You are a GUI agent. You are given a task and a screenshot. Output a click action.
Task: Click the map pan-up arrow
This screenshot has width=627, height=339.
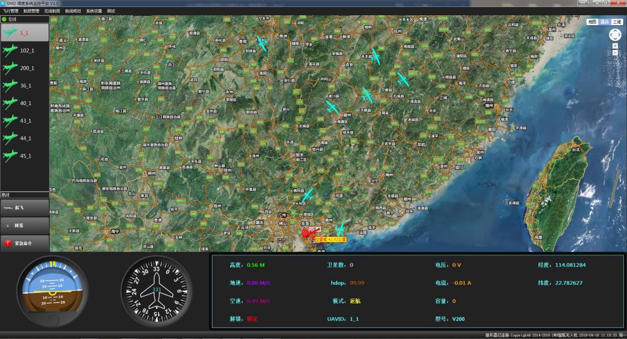(x=615, y=30)
